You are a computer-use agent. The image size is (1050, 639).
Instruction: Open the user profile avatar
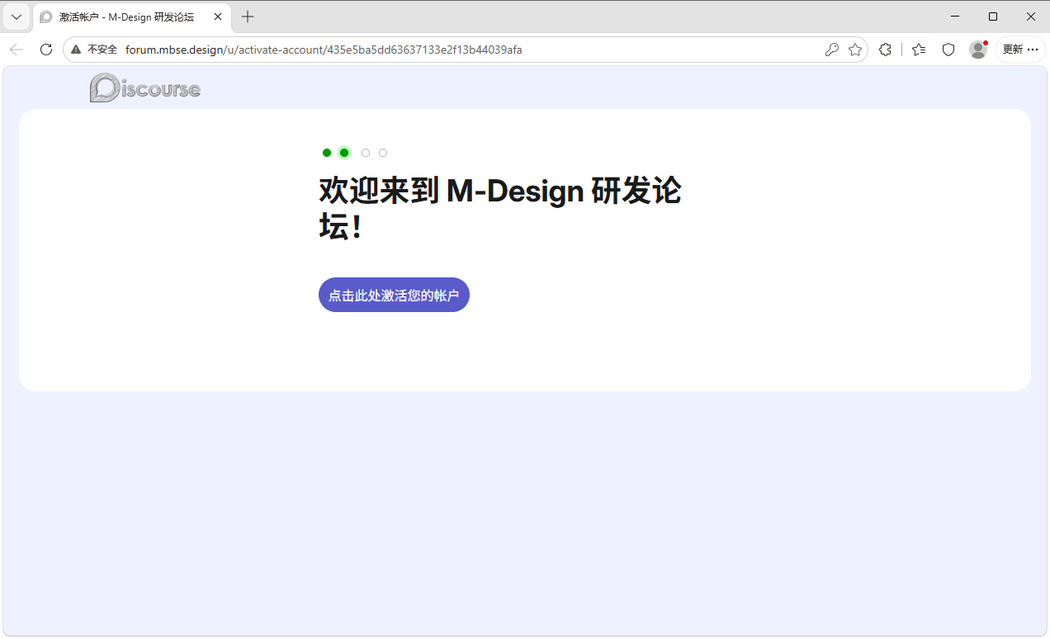click(978, 50)
